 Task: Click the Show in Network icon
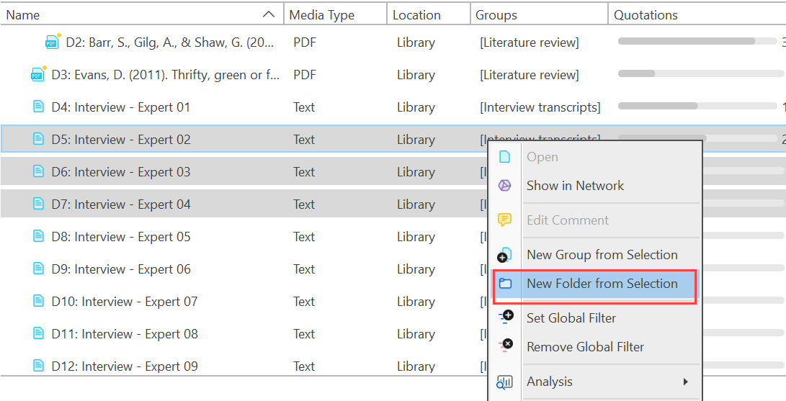pos(505,186)
